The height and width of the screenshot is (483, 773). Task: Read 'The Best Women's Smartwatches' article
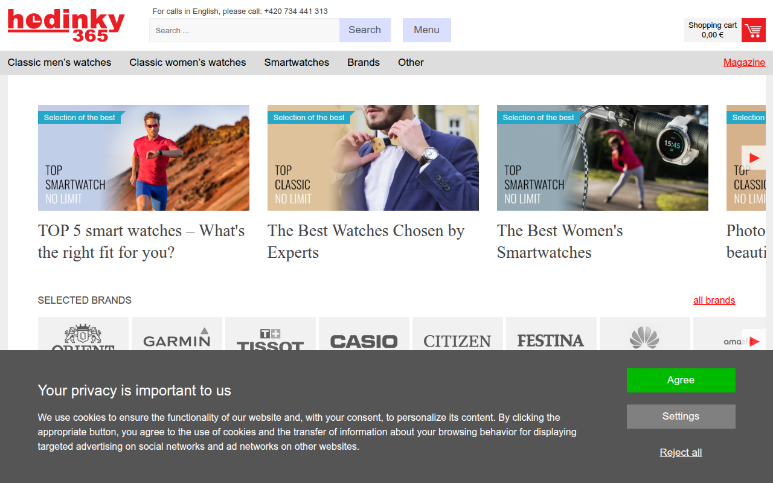point(560,241)
